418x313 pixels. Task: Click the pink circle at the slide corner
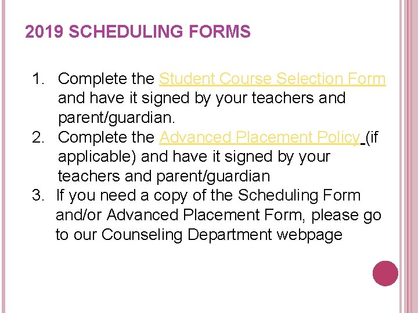(x=385, y=274)
